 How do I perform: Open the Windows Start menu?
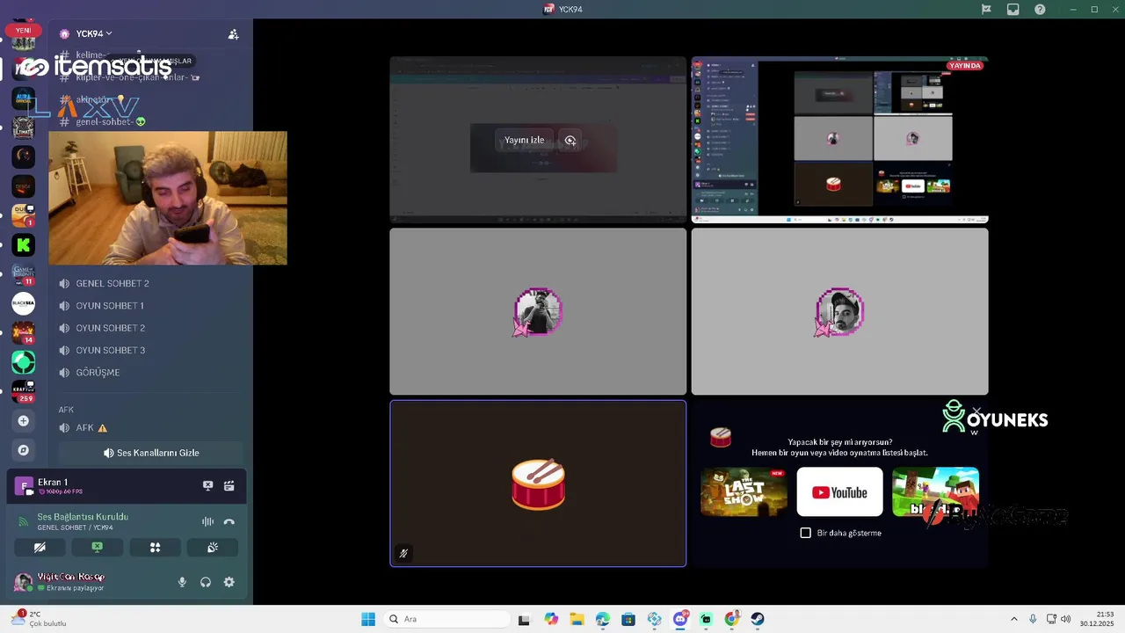click(368, 619)
